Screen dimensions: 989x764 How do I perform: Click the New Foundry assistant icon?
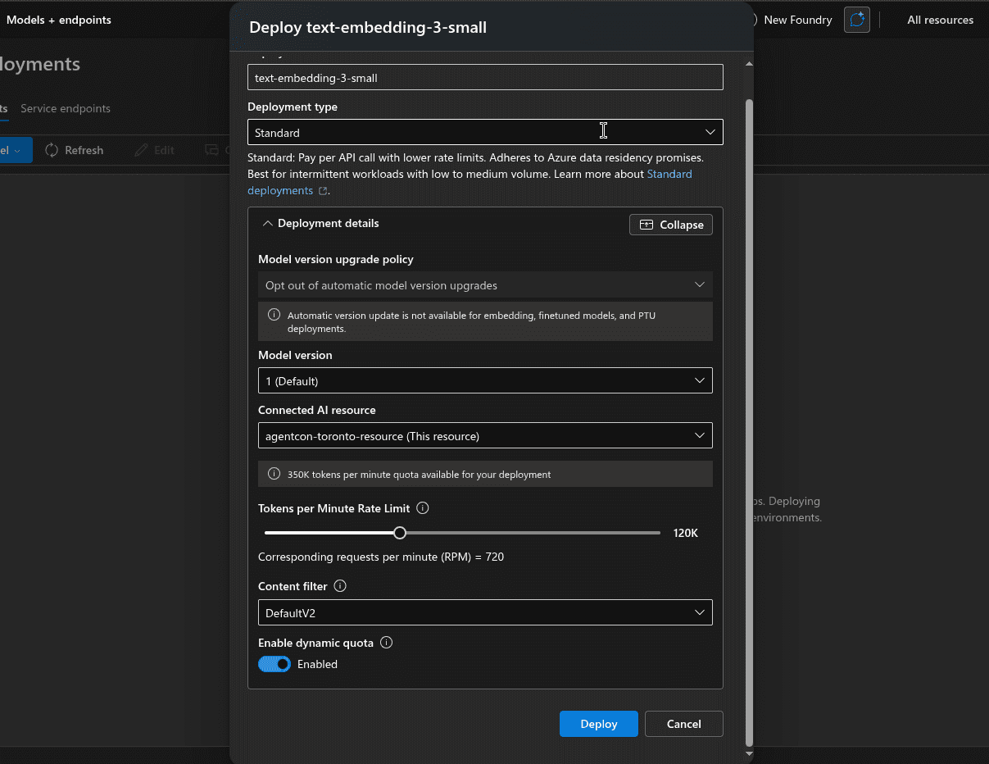(x=856, y=19)
